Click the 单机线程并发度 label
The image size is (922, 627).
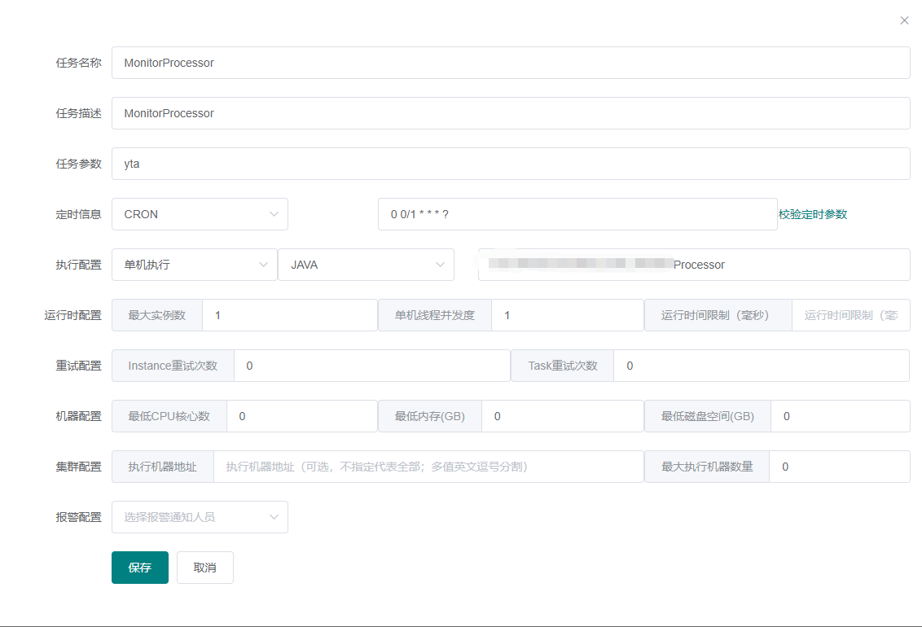click(x=435, y=316)
